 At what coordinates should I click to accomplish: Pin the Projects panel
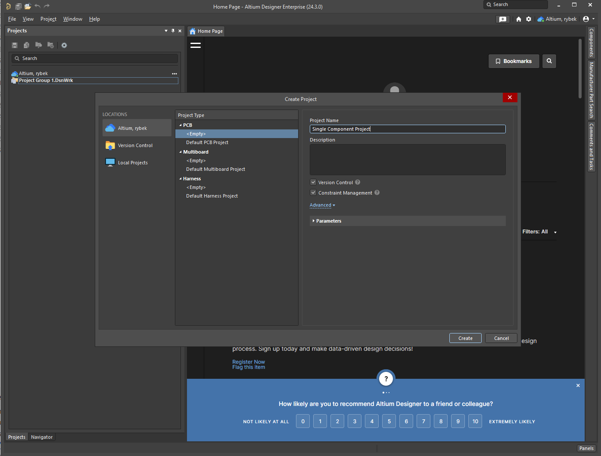173,31
